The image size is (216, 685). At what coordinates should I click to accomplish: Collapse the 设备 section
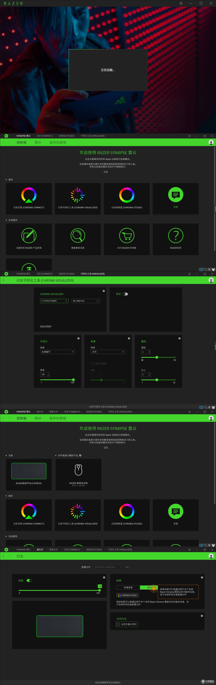click(x=6, y=455)
